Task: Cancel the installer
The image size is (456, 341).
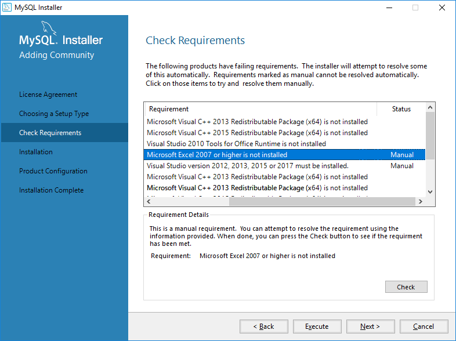Action: pos(424,327)
